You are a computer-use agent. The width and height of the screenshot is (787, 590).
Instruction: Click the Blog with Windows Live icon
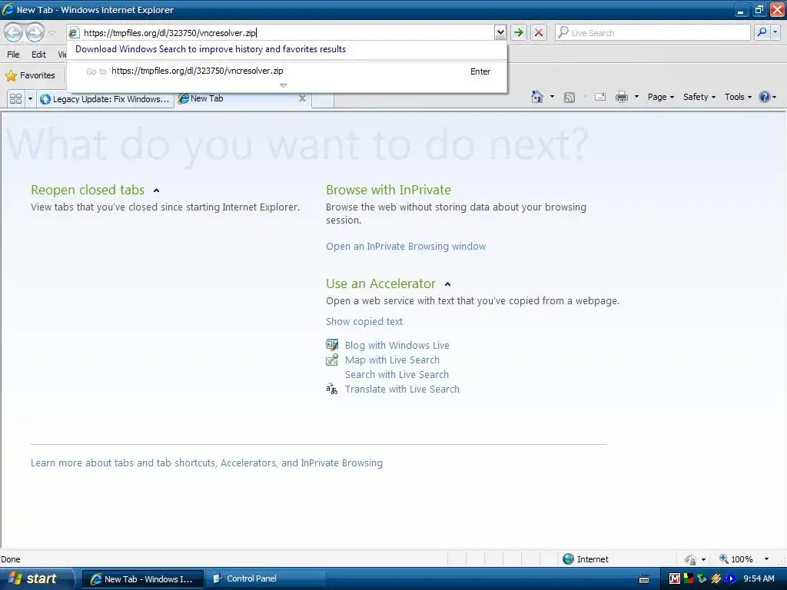[332, 345]
